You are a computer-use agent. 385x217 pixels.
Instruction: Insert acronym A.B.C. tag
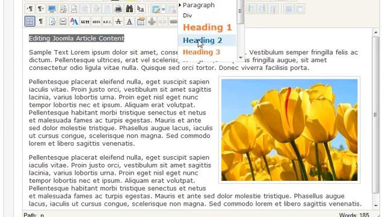pyautogui.click(x=107, y=22)
